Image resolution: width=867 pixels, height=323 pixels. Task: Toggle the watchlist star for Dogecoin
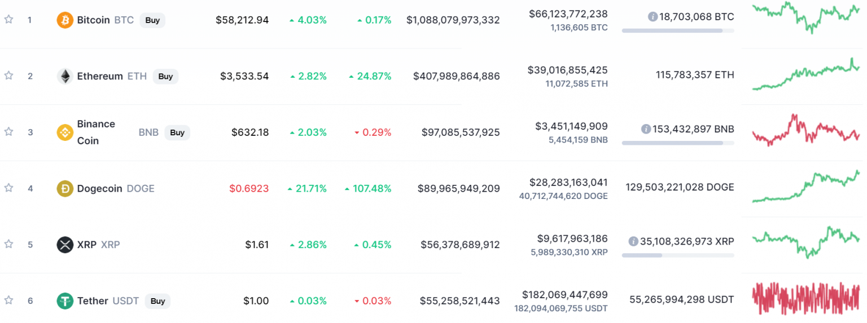(x=8, y=188)
